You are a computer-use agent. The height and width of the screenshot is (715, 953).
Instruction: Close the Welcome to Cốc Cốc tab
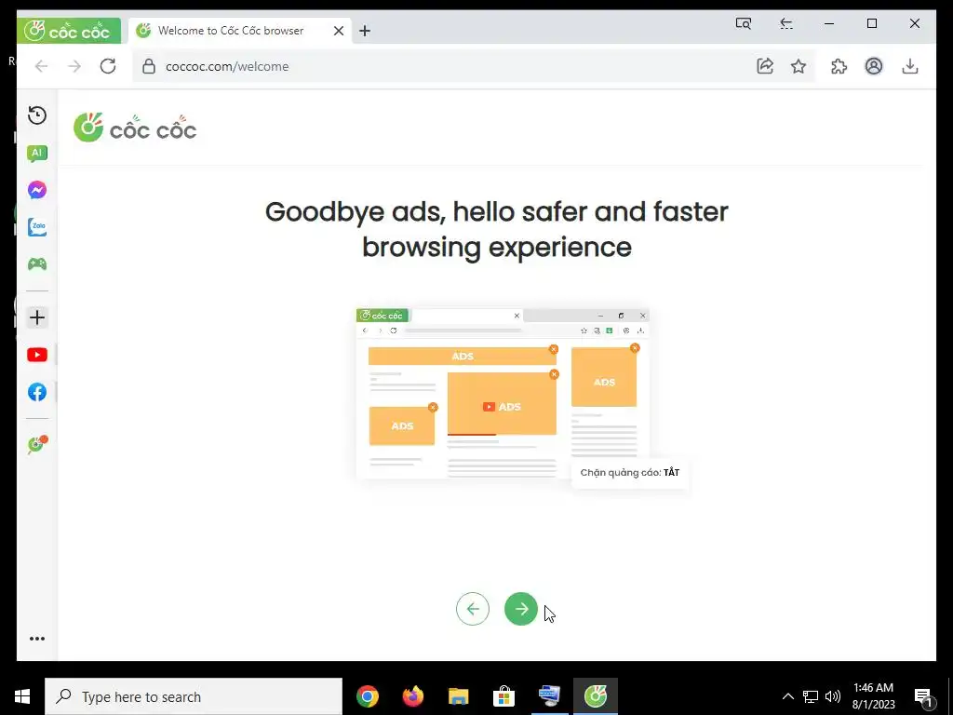coord(339,31)
